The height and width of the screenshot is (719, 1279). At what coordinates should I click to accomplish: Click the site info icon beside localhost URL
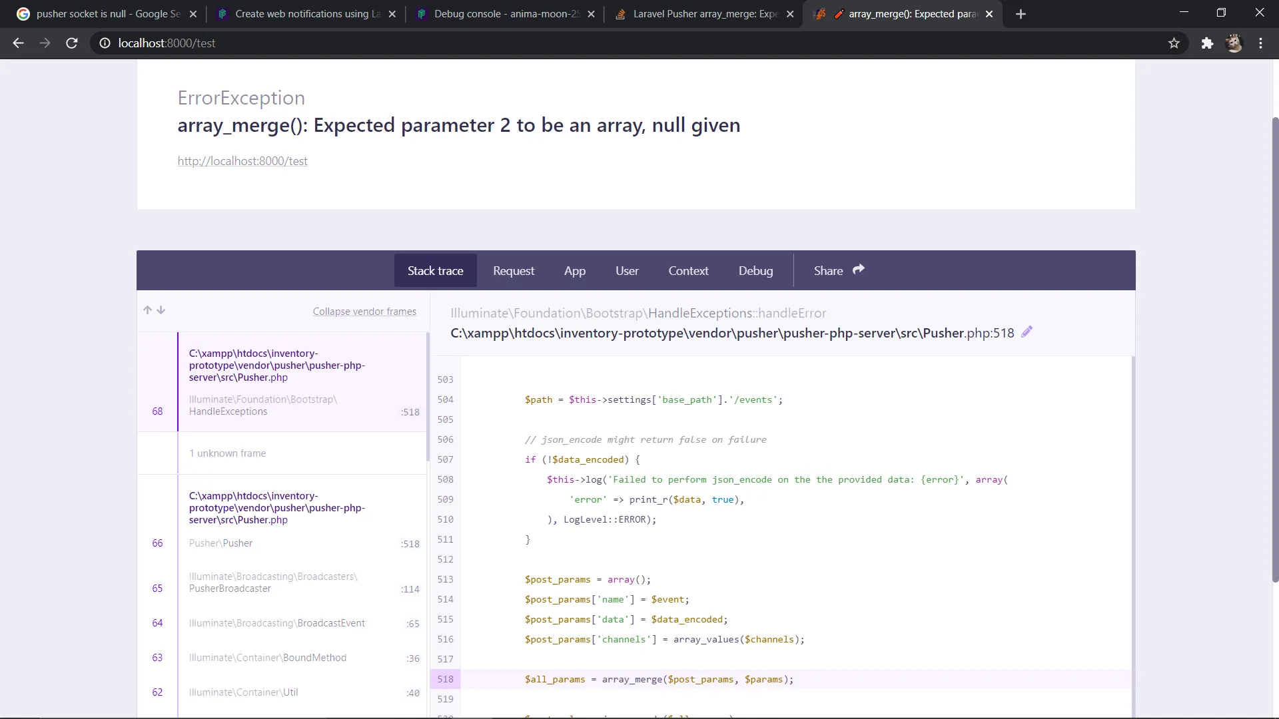(105, 43)
